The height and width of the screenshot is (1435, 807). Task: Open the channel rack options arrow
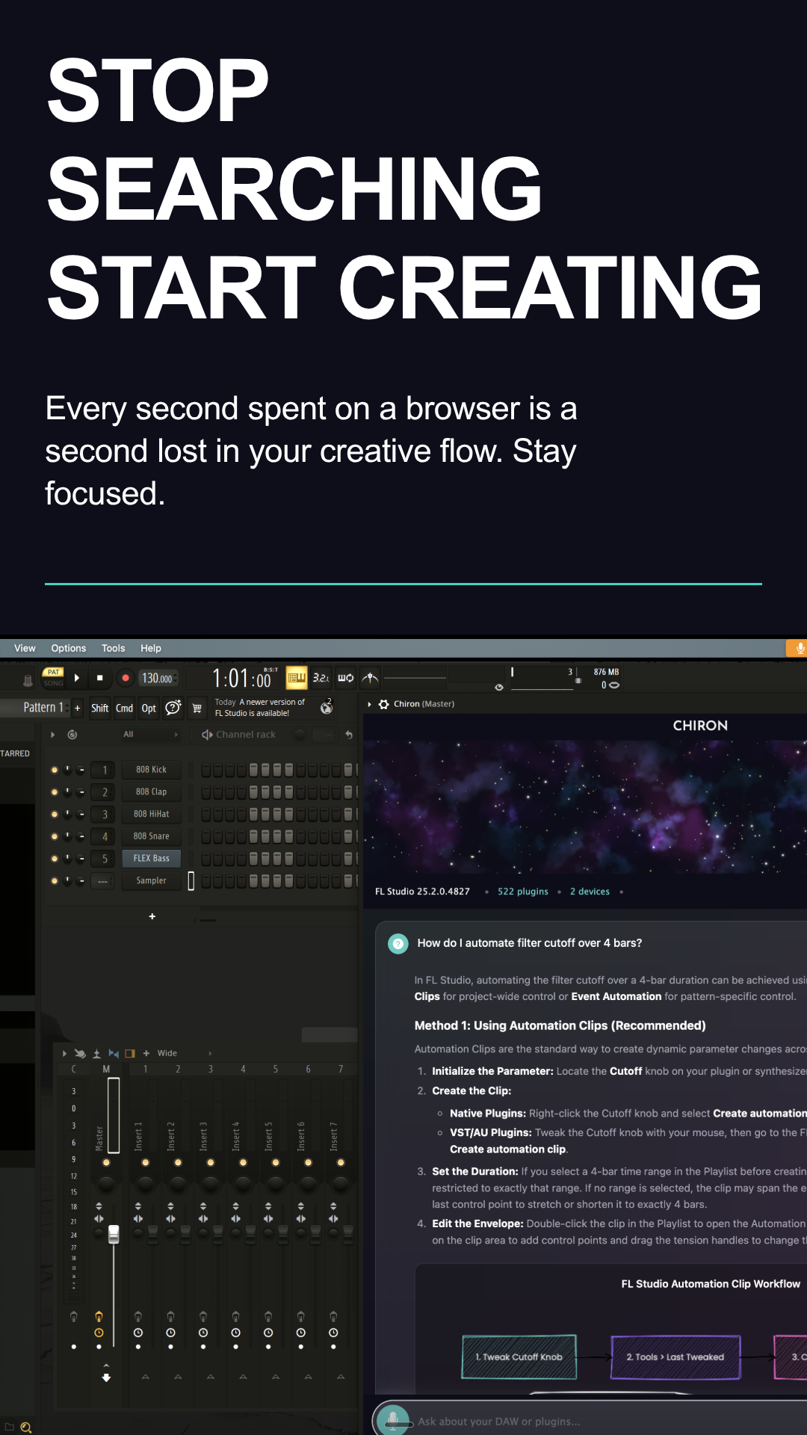[x=52, y=735]
